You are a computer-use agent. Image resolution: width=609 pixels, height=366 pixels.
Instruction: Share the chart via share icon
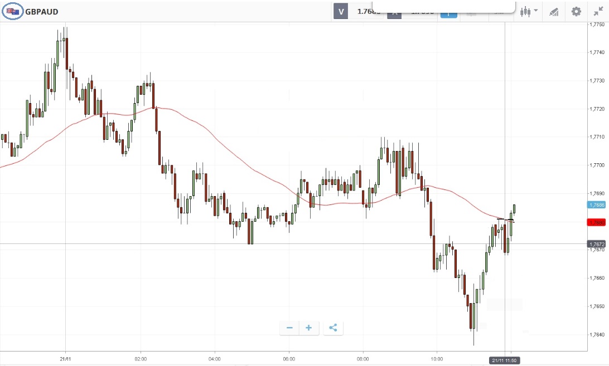point(333,328)
